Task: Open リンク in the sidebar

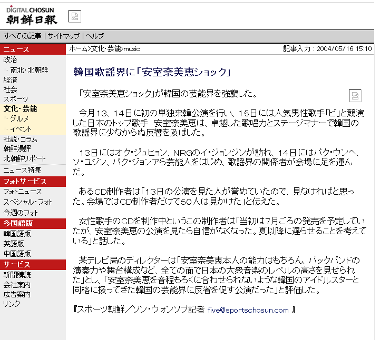Action: [x=12, y=304]
